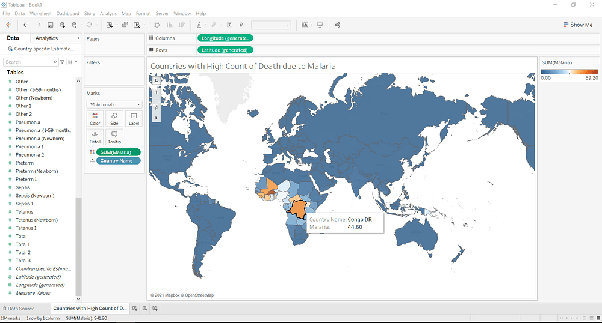Go to the Data Source tab
This screenshot has height=323, width=602.
pyautogui.click(x=21, y=309)
